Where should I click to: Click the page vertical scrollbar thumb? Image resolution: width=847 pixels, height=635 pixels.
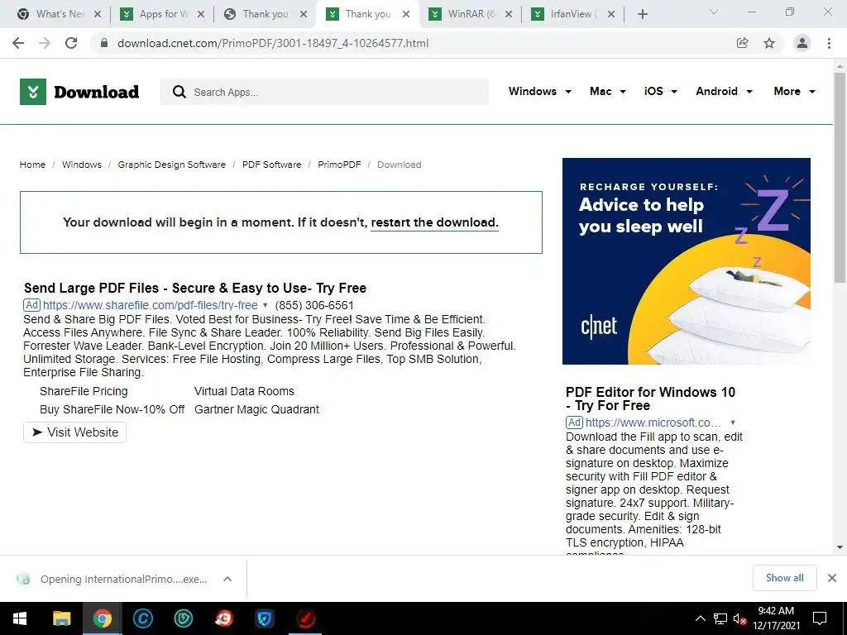click(x=840, y=179)
